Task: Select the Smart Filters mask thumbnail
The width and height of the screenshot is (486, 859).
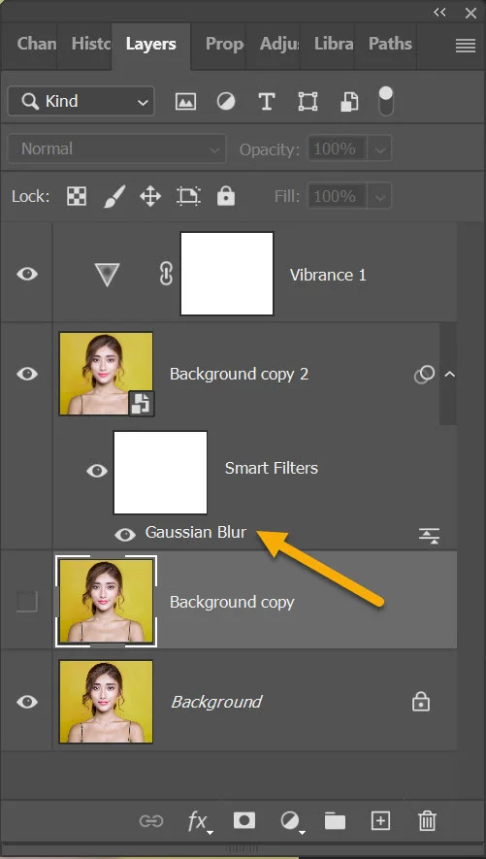Action: (x=160, y=473)
